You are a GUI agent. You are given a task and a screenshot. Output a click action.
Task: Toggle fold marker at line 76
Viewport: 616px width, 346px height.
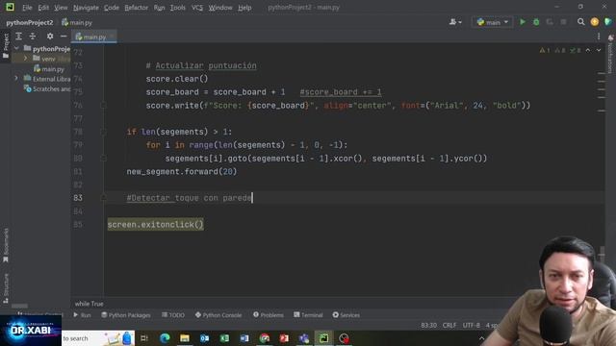(x=103, y=106)
